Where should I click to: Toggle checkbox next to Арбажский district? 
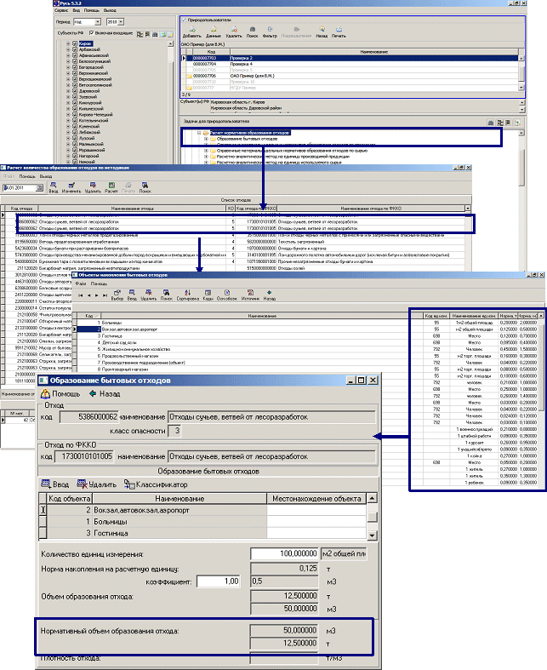point(75,49)
